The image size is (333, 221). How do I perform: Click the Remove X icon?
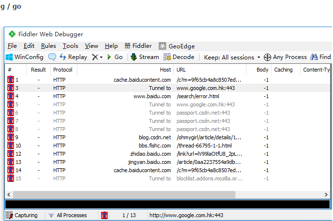point(95,57)
